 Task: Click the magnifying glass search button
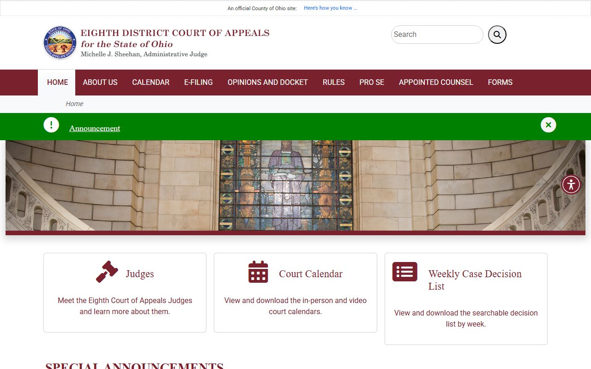pos(497,35)
